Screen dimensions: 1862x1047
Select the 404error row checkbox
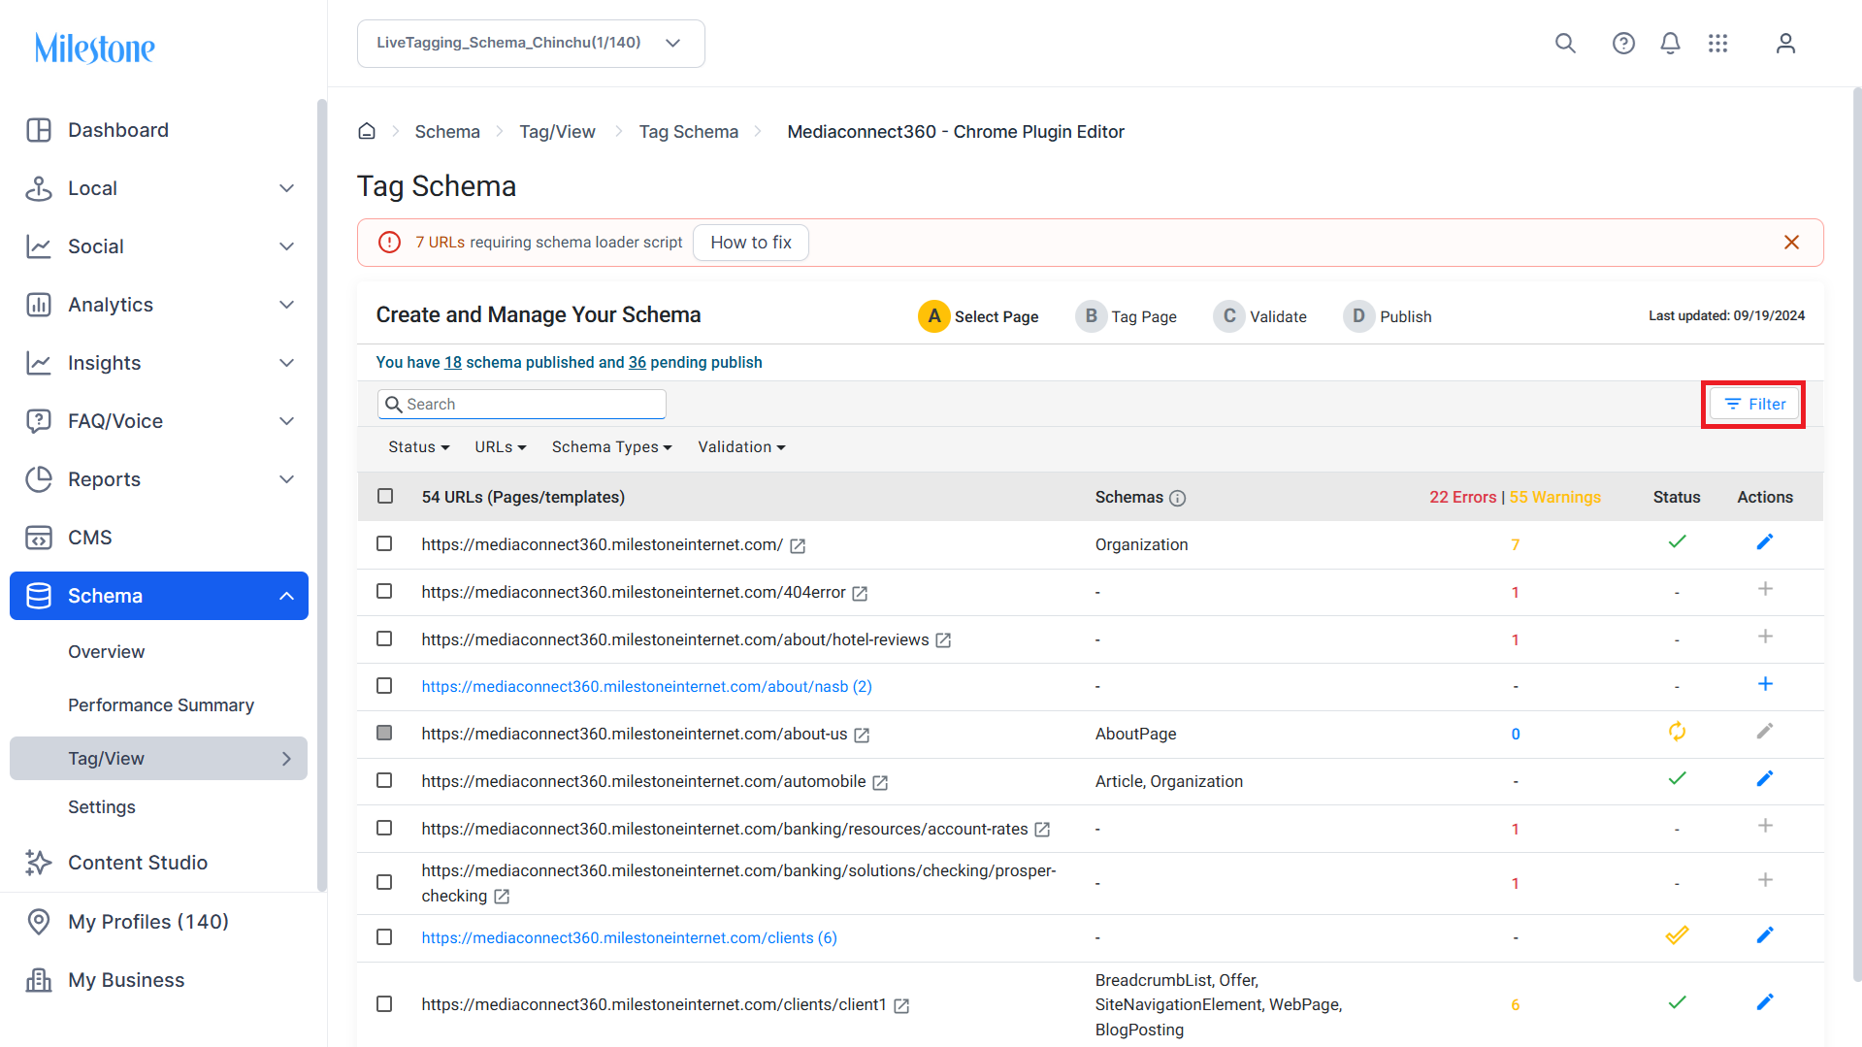(x=384, y=592)
